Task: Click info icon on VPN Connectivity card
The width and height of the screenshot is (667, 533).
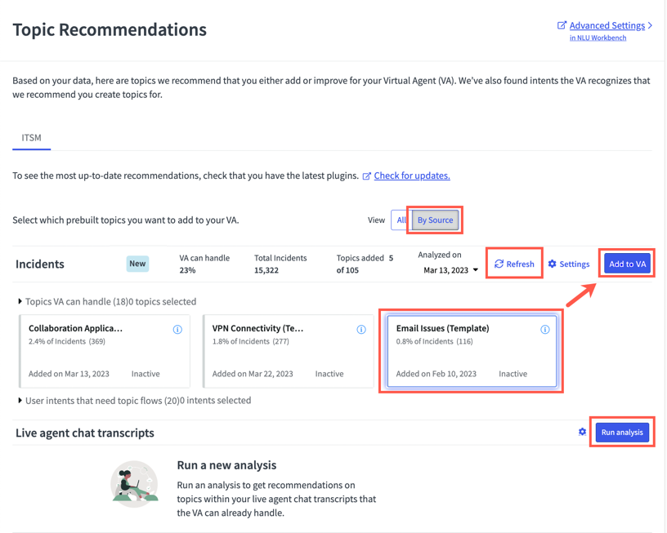Action: coord(361,330)
